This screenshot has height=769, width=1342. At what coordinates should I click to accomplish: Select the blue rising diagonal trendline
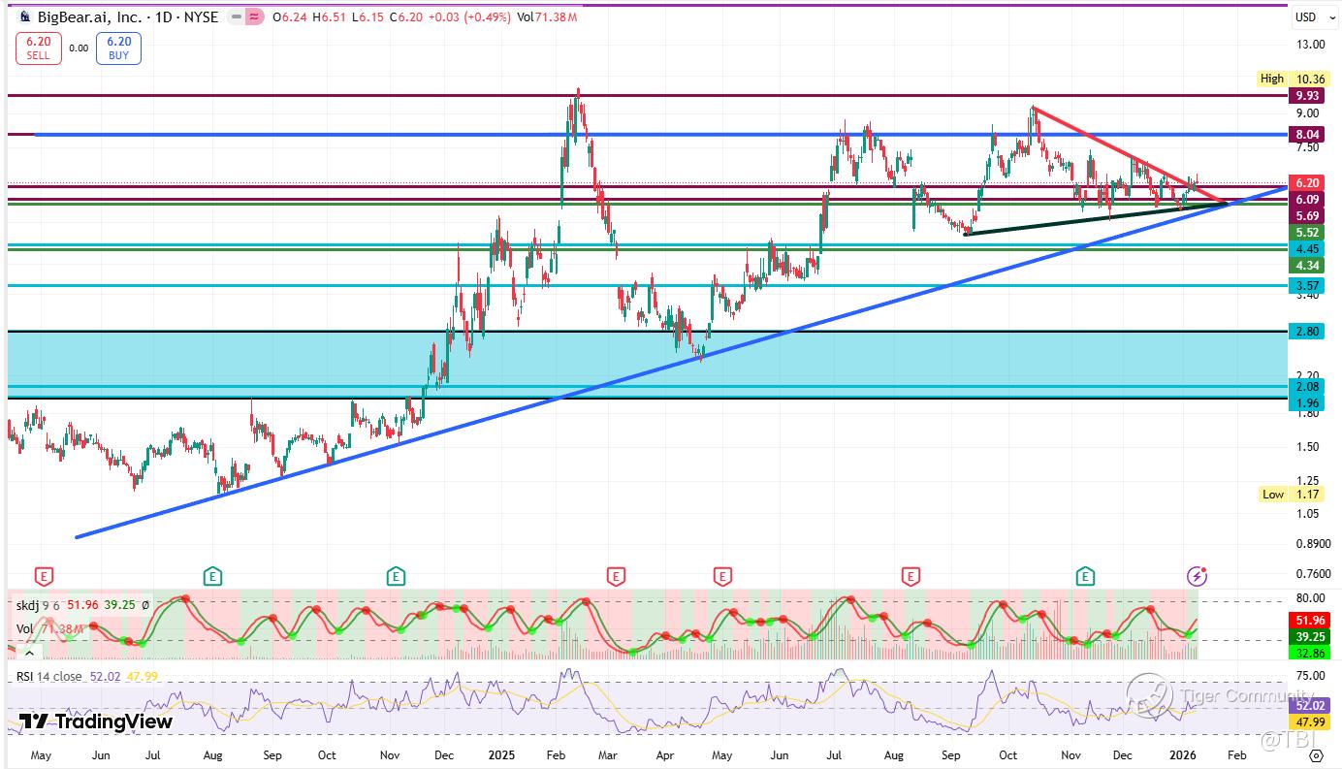point(681,361)
